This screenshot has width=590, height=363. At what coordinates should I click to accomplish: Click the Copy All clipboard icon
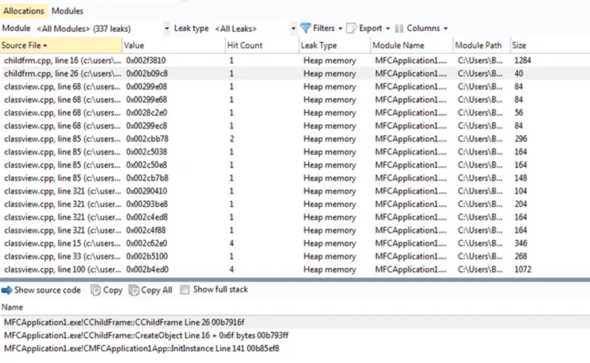click(134, 290)
